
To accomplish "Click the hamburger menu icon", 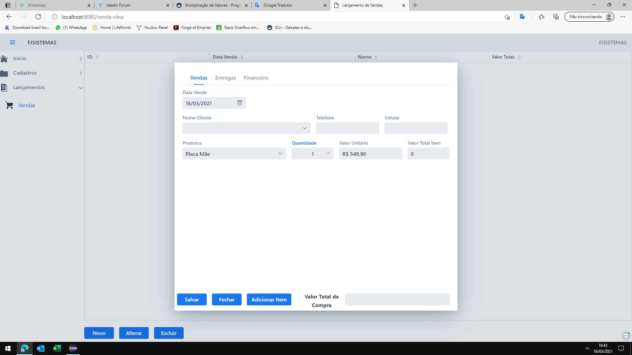I will tap(13, 42).
